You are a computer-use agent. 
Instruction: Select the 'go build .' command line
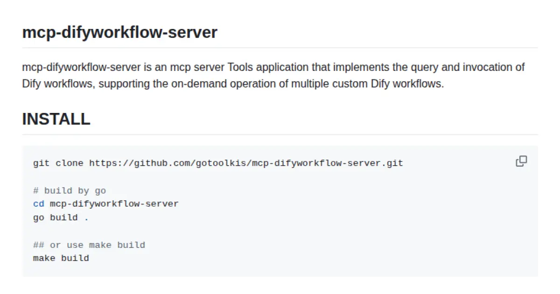pyautogui.click(x=60, y=217)
